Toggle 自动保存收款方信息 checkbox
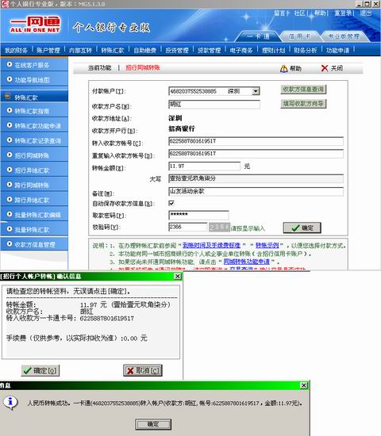 (171, 203)
